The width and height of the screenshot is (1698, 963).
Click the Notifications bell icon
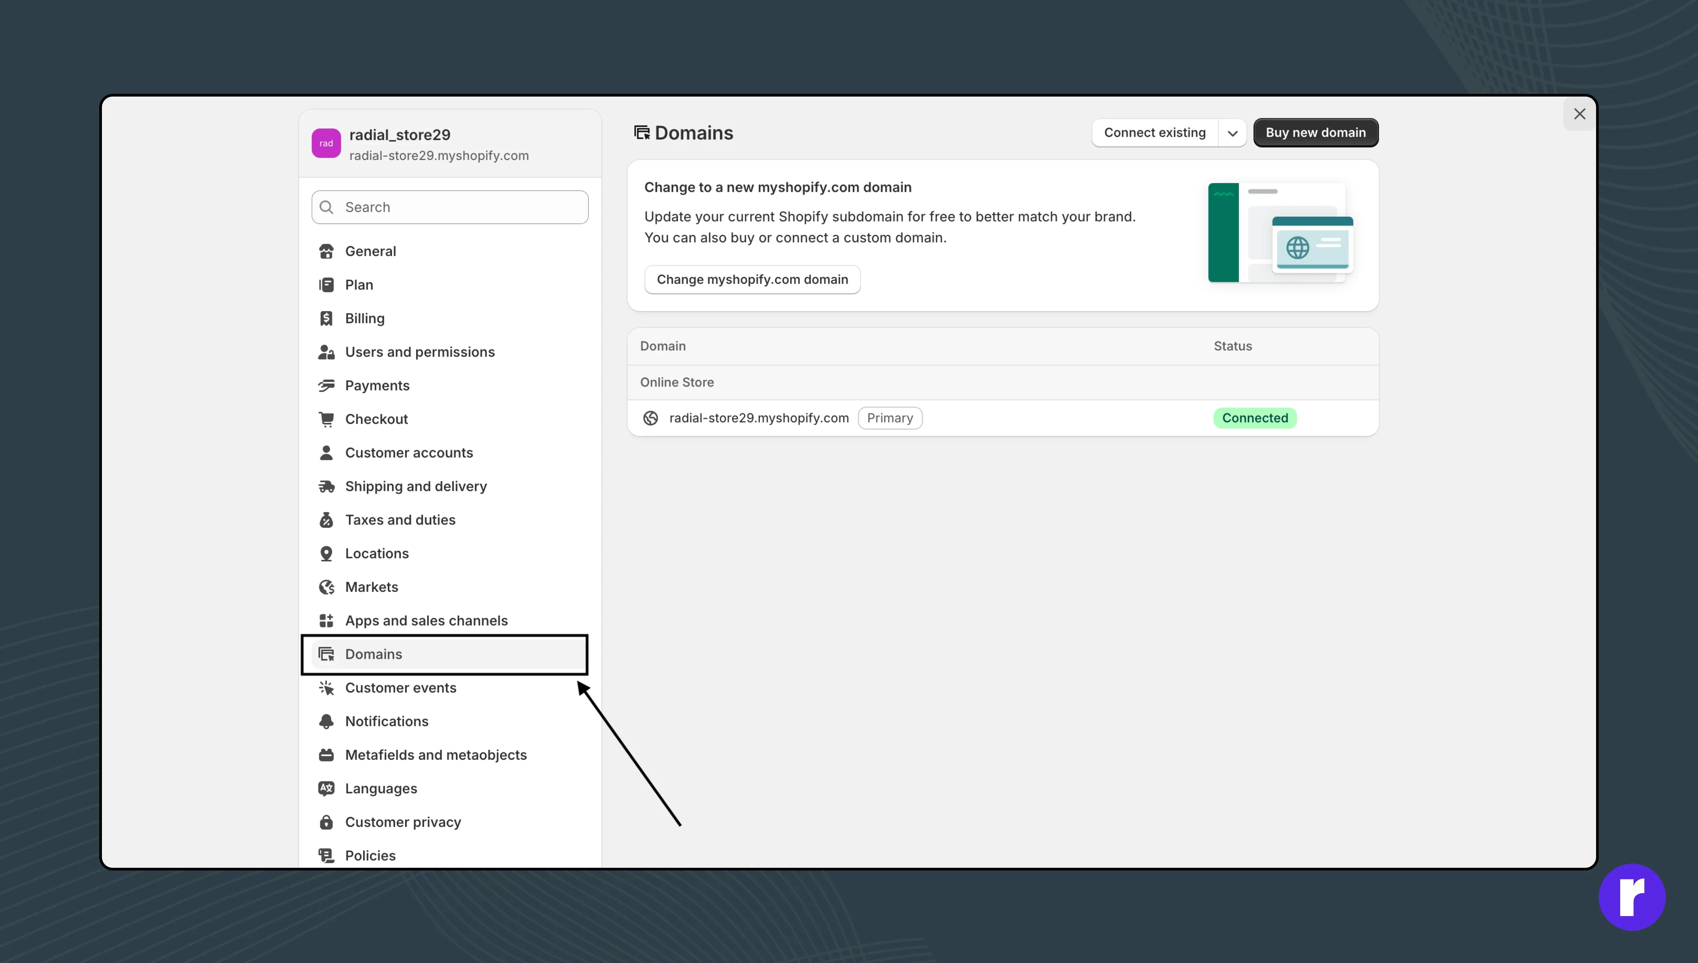click(326, 722)
